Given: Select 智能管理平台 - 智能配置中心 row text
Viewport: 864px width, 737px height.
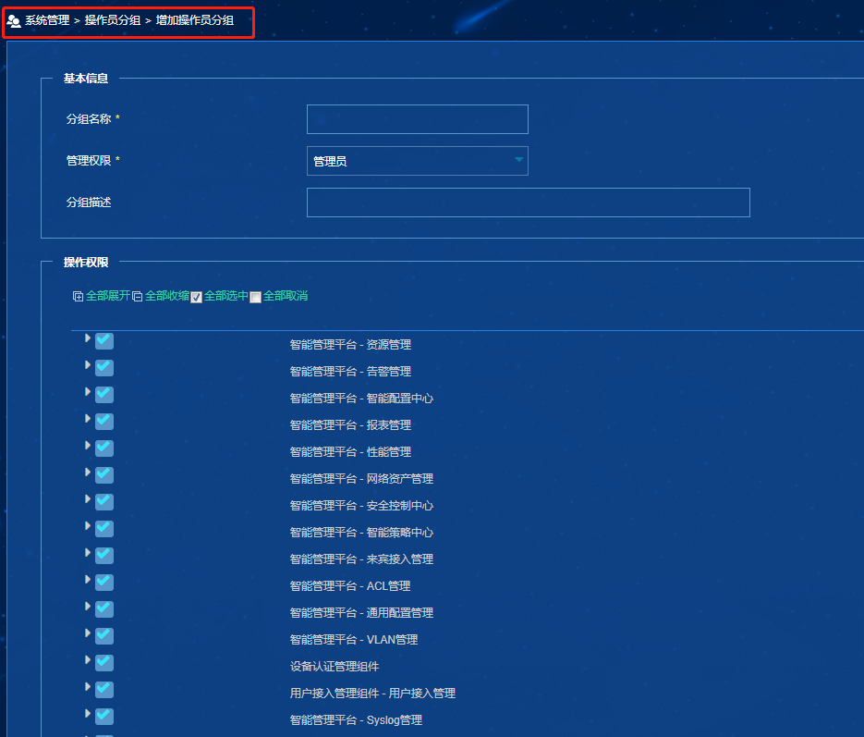Looking at the screenshot, I should click(x=361, y=399).
